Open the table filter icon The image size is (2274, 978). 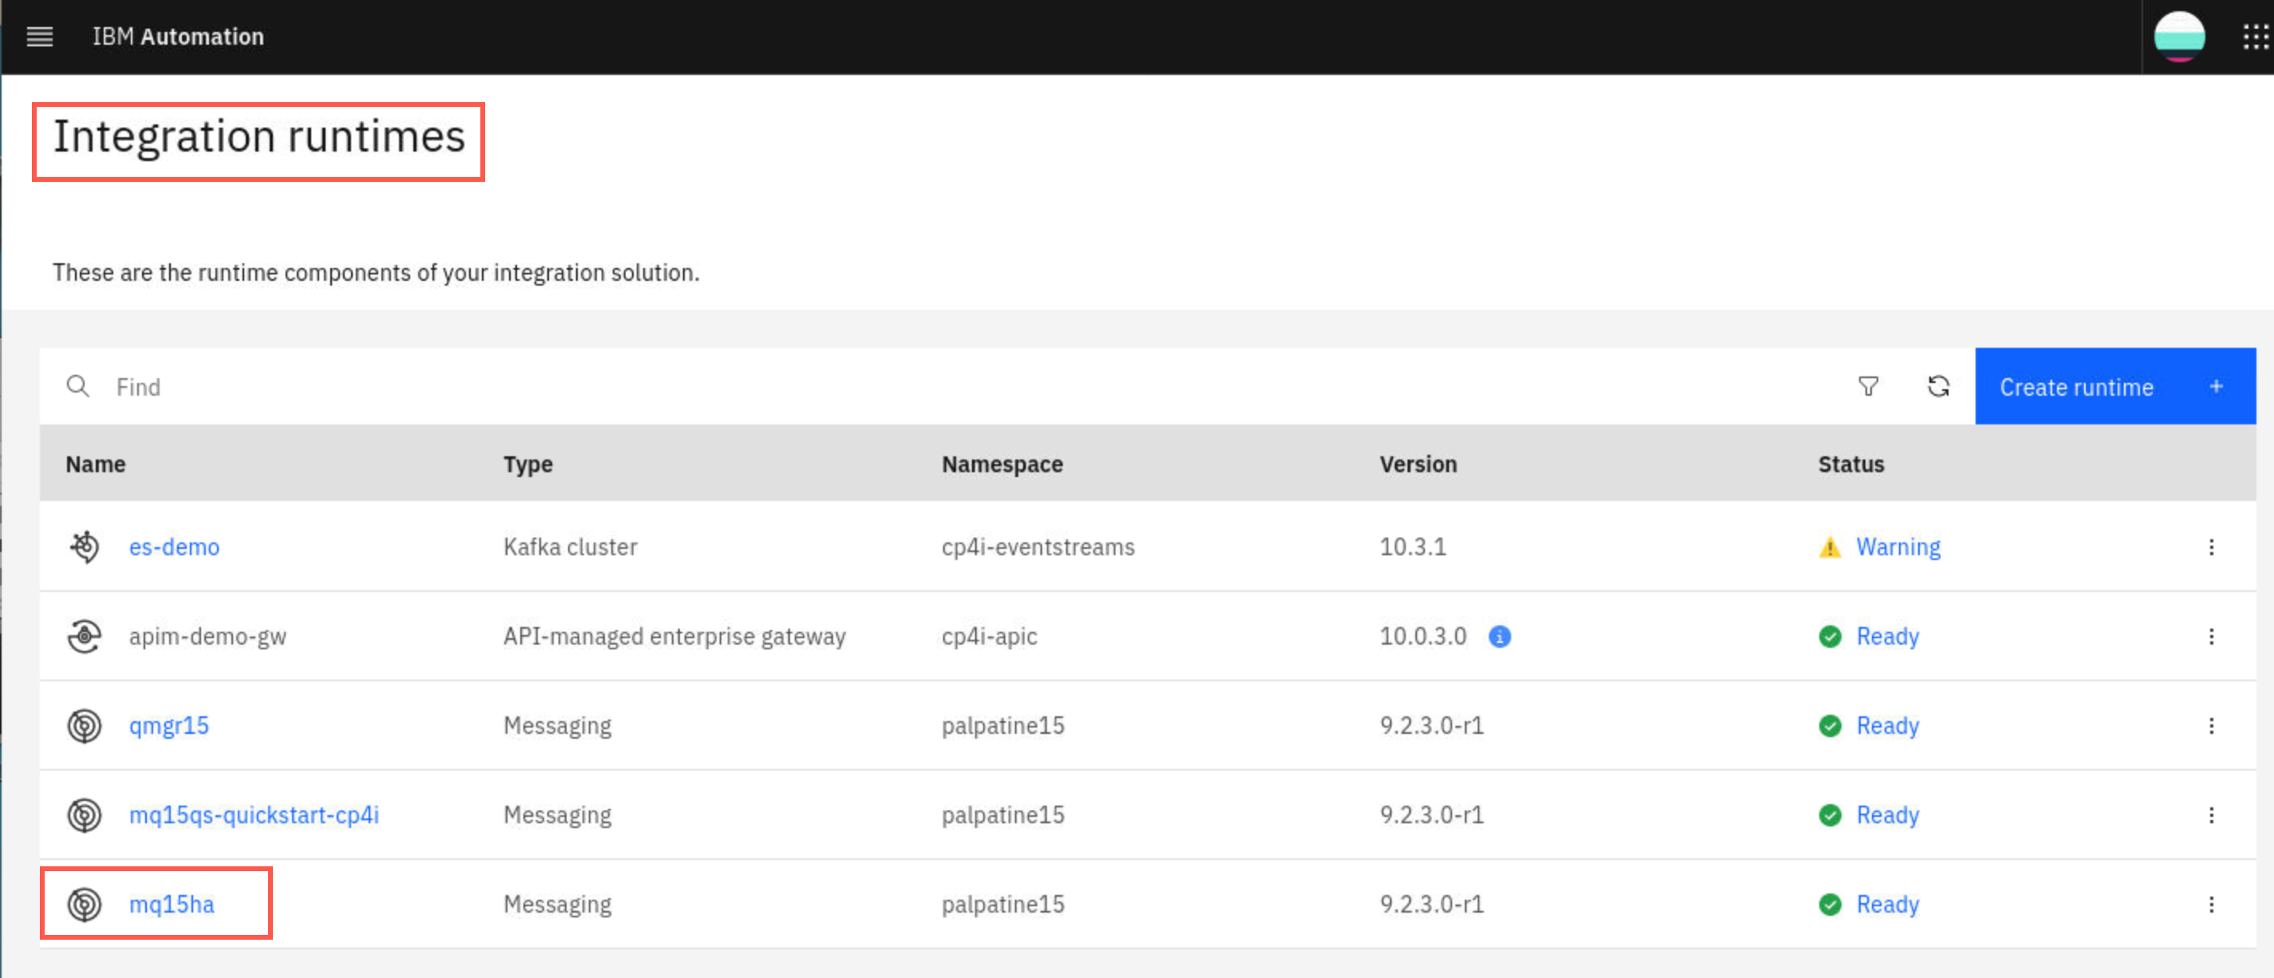1868,387
